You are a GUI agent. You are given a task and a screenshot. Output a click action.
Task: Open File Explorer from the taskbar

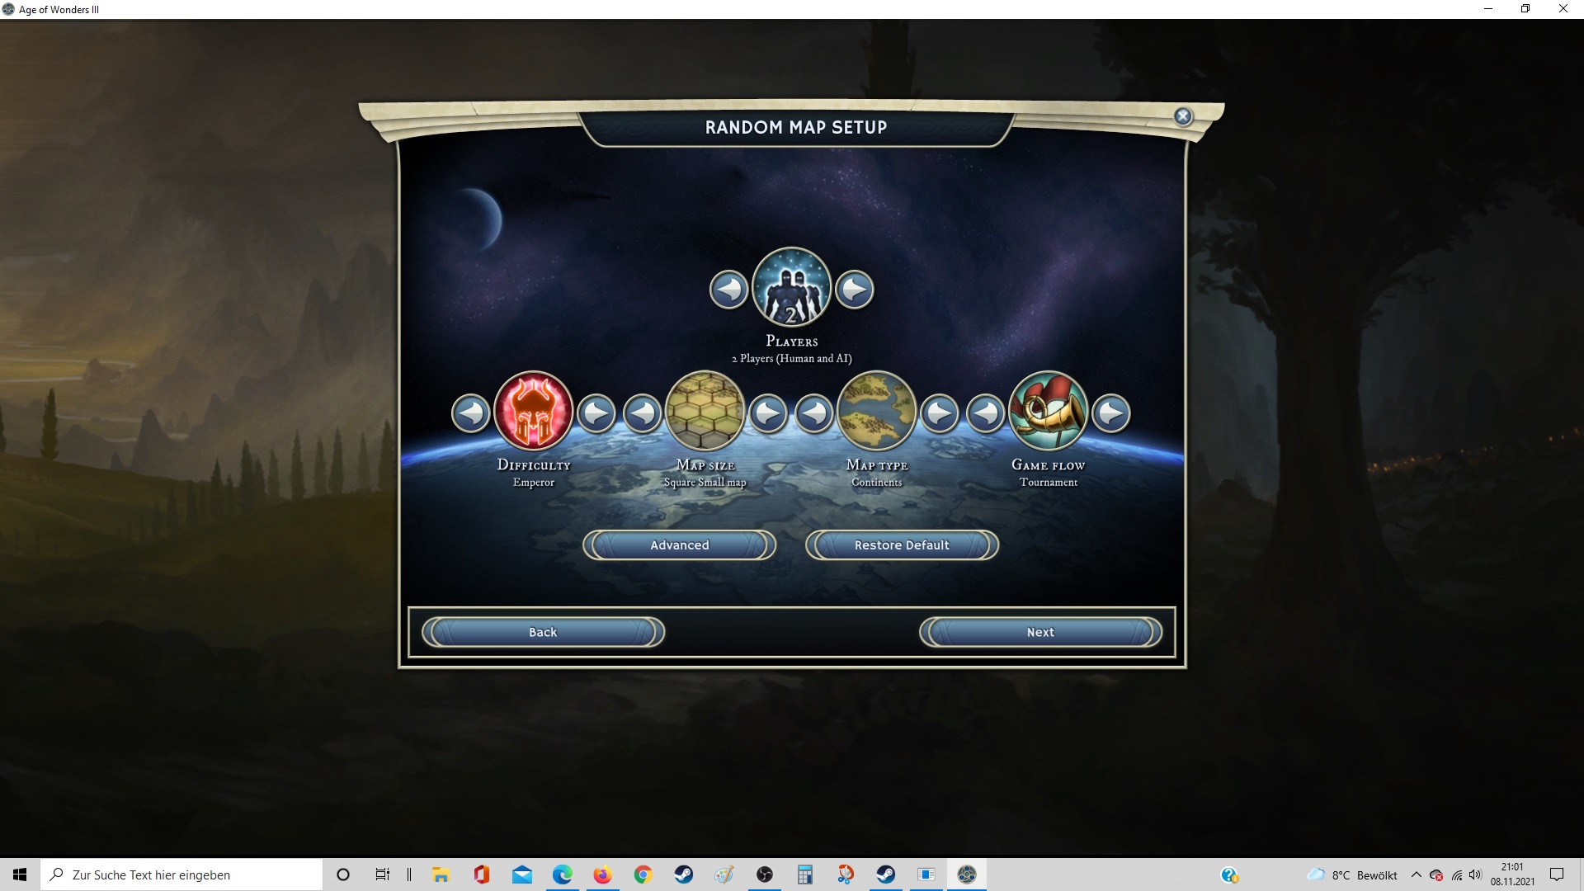coord(441,874)
